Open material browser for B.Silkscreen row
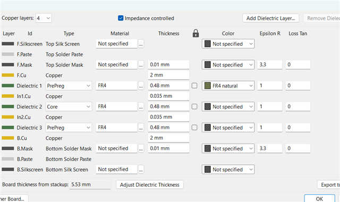The width and height of the screenshot is (340, 202). (141, 170)
